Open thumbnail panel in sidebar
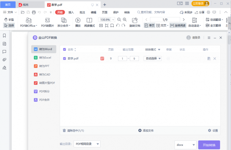231x150 pixels. click(x=4, y=44)
